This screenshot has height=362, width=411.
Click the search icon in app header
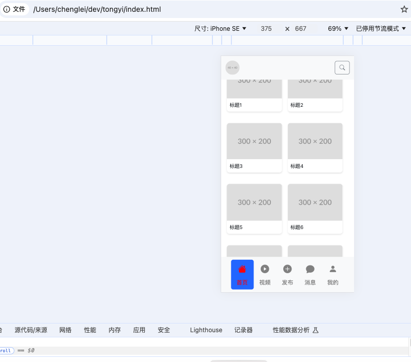(342, 68)
